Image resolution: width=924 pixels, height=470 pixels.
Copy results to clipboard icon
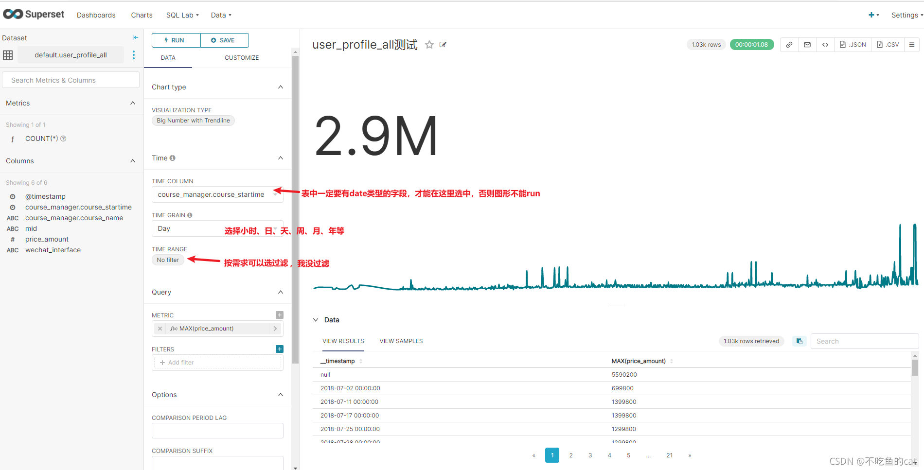799,341
